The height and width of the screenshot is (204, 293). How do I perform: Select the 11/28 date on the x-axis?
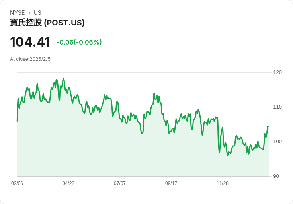[x=223, y=183]
